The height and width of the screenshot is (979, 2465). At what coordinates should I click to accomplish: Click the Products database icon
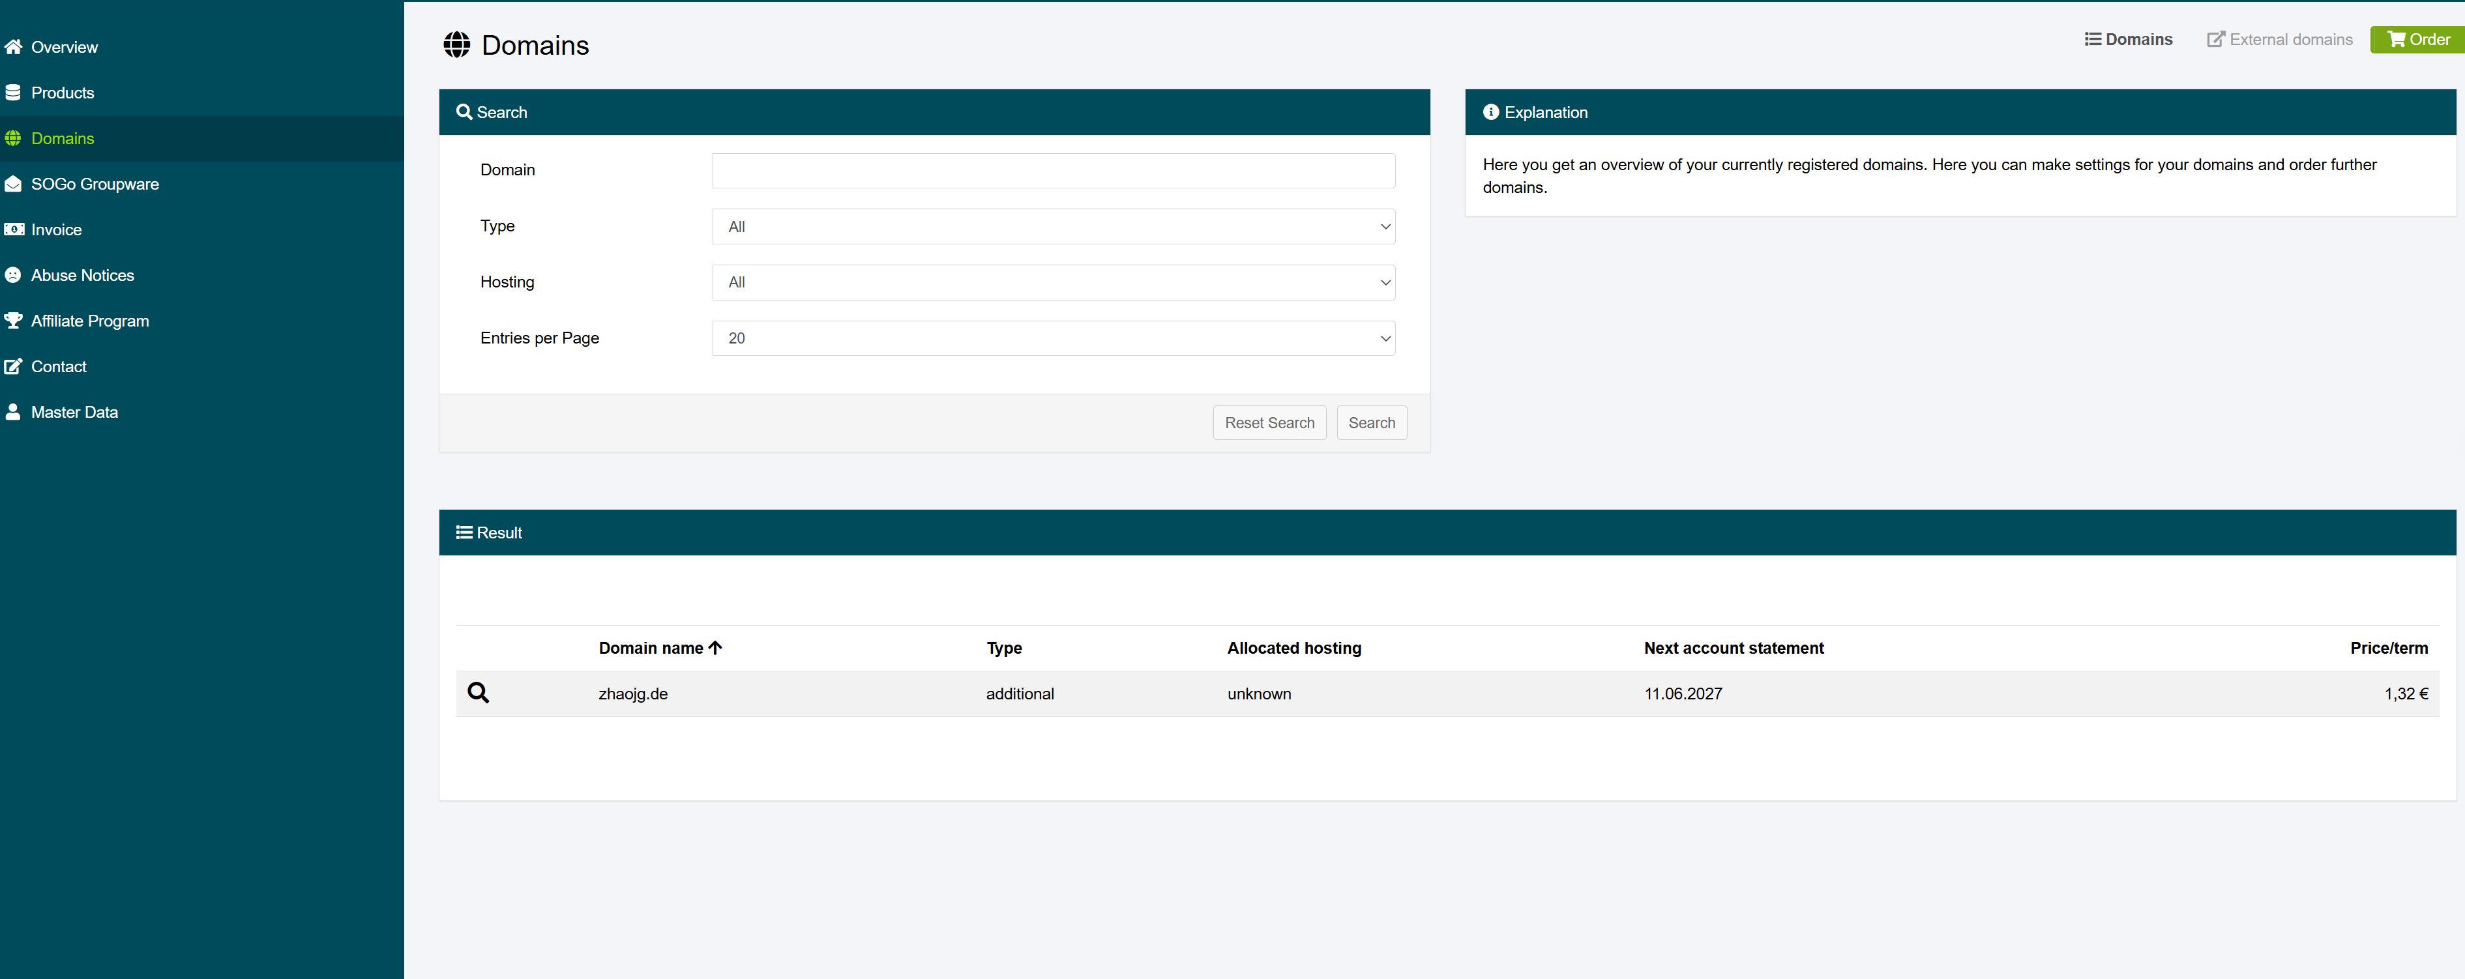click(x=12, y=93)
